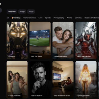The width and height of the screenshot is (99, 99).
Task: Open the Couple Moments template
Action: 17,80
